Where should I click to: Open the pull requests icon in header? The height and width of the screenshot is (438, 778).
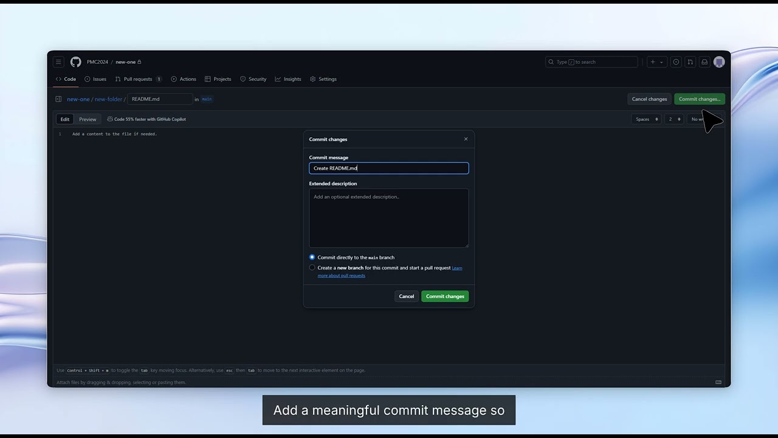690,62
